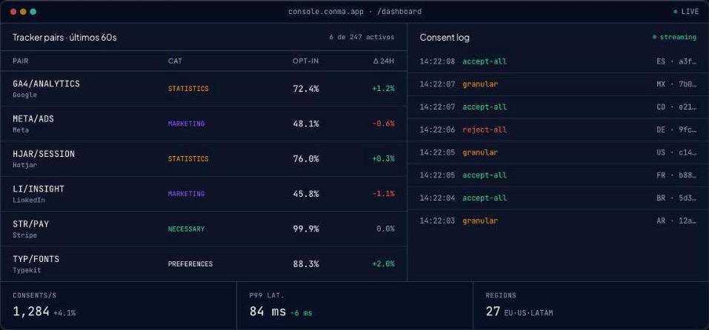Click the -1.1% daily change
This screenshot has height=330, width=709.
(x=384, y=194)
